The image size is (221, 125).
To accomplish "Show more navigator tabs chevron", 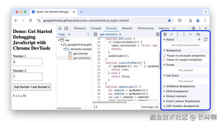I will [x=69, y=34].
